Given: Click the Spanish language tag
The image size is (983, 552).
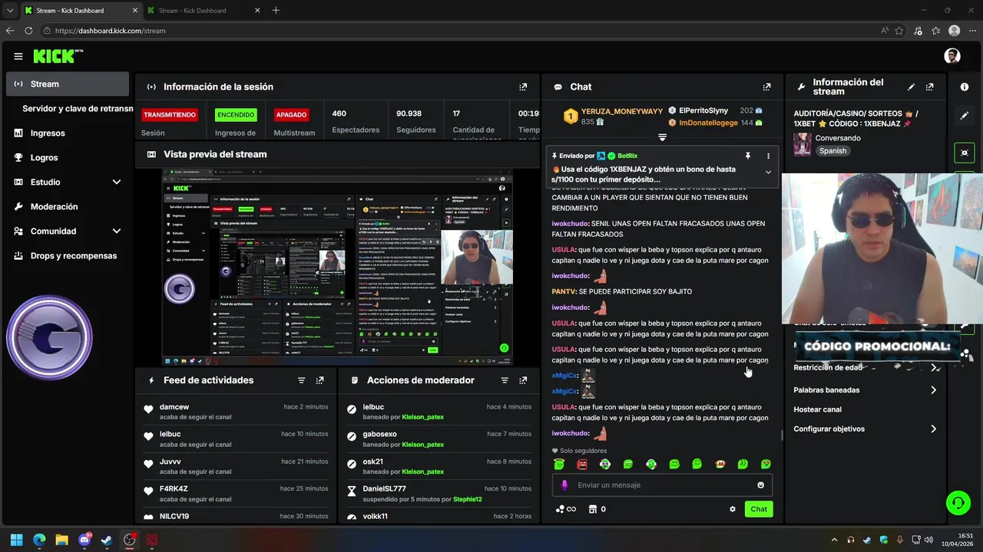Looking at the screenshot, I should [832, 151].
